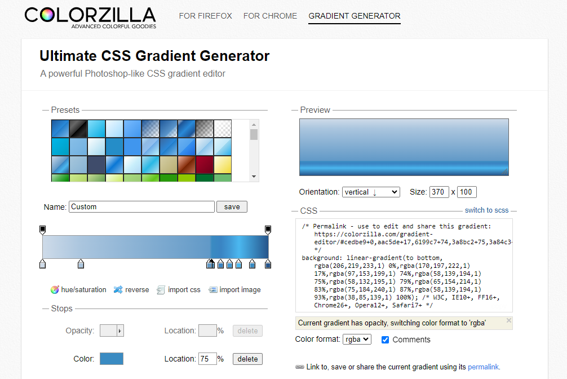567x379 pixels.
Task: Open the opacity value arrow selector
Action: tap(120, 331)
